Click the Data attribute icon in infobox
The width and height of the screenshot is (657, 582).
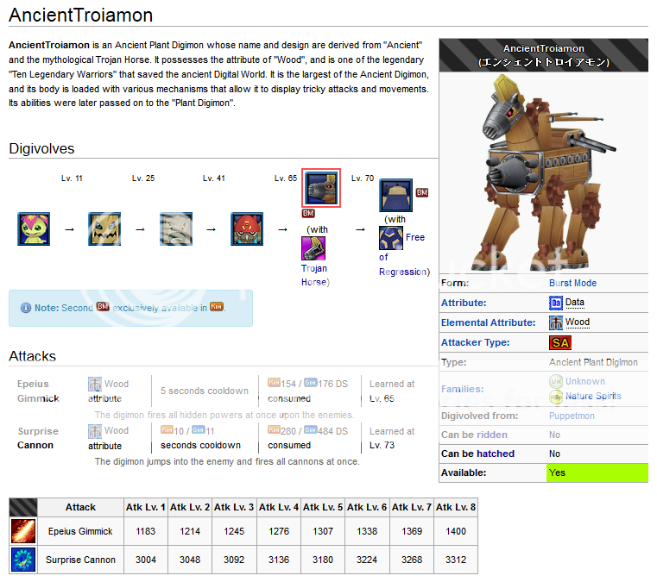[x=555, y=303]
